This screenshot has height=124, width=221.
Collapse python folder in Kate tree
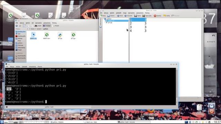104,19
